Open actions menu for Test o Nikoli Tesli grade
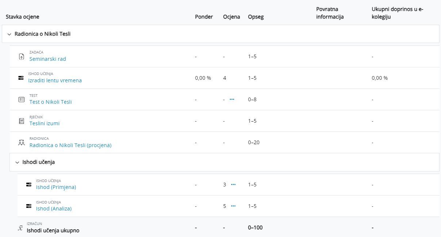The image size is (441, 237). (x=232, y=99)
